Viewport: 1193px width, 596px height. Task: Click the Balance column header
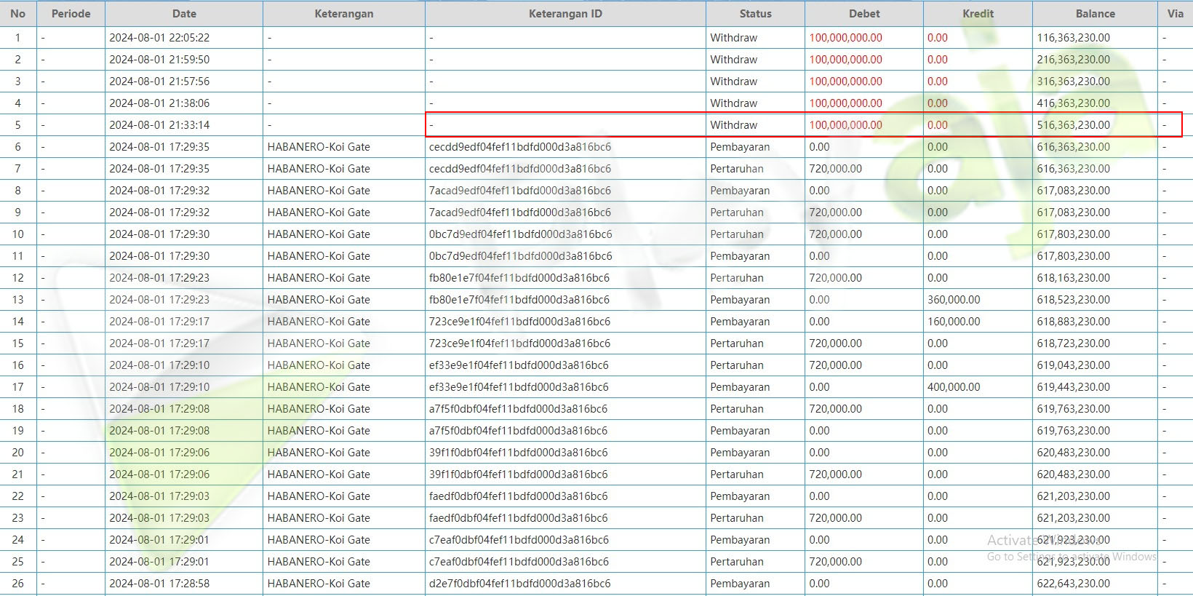click(x=1095, y=14)
